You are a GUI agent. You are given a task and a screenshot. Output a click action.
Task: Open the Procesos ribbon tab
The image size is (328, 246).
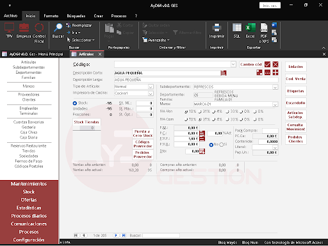(x=119, y=16)
